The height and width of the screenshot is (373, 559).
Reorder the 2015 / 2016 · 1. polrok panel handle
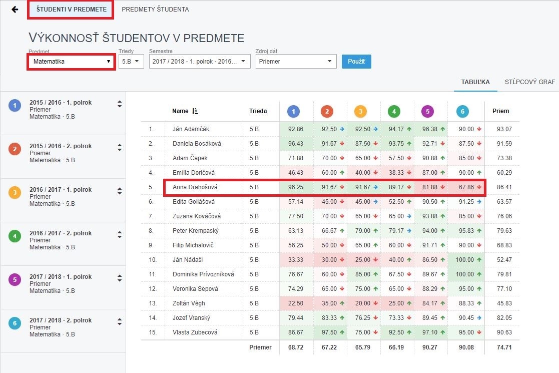pos(119,104)
